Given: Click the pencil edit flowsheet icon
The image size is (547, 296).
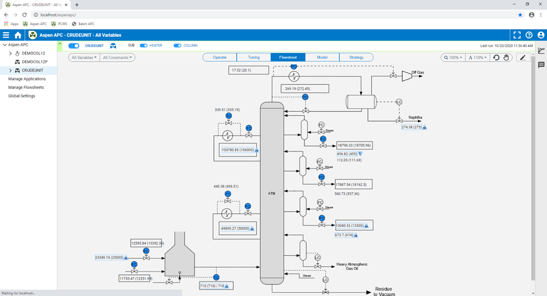Looking at the screenshot, I should [x=522, y=58].
